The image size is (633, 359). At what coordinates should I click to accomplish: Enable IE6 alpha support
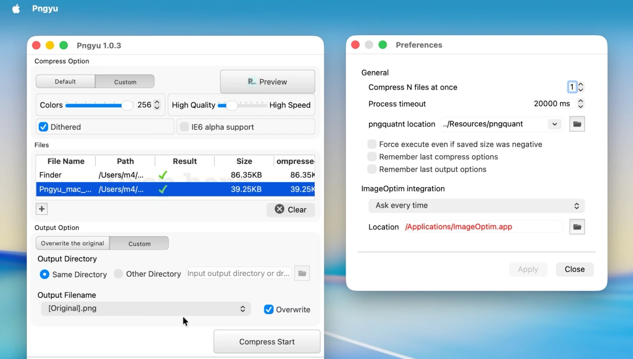pos(184,127)
